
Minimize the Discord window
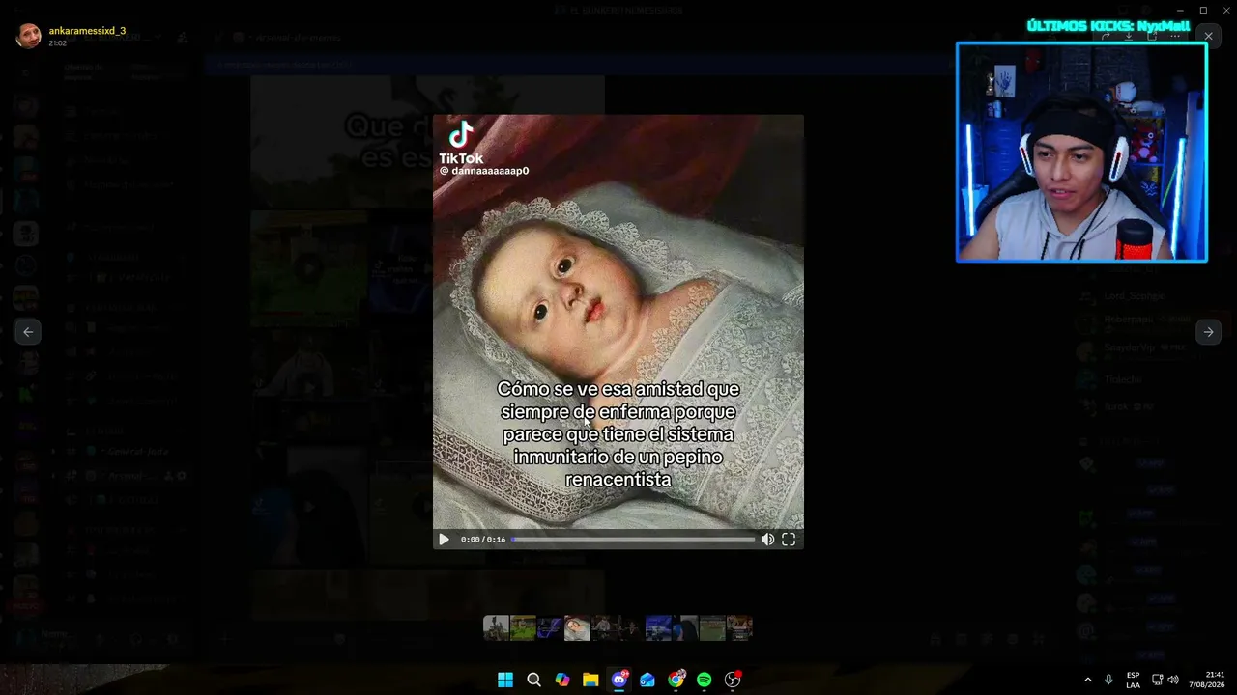tap(1180, 10)
